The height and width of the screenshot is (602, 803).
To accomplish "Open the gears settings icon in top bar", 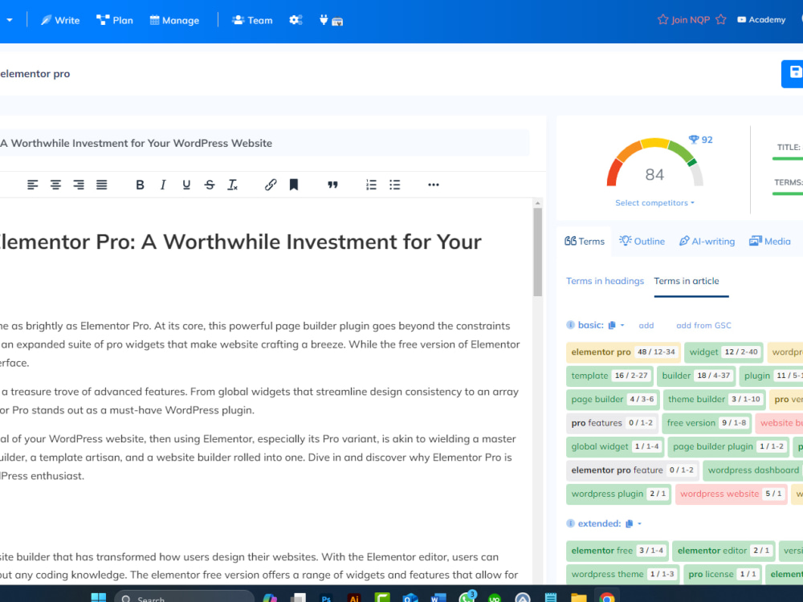I will (296, 20).
